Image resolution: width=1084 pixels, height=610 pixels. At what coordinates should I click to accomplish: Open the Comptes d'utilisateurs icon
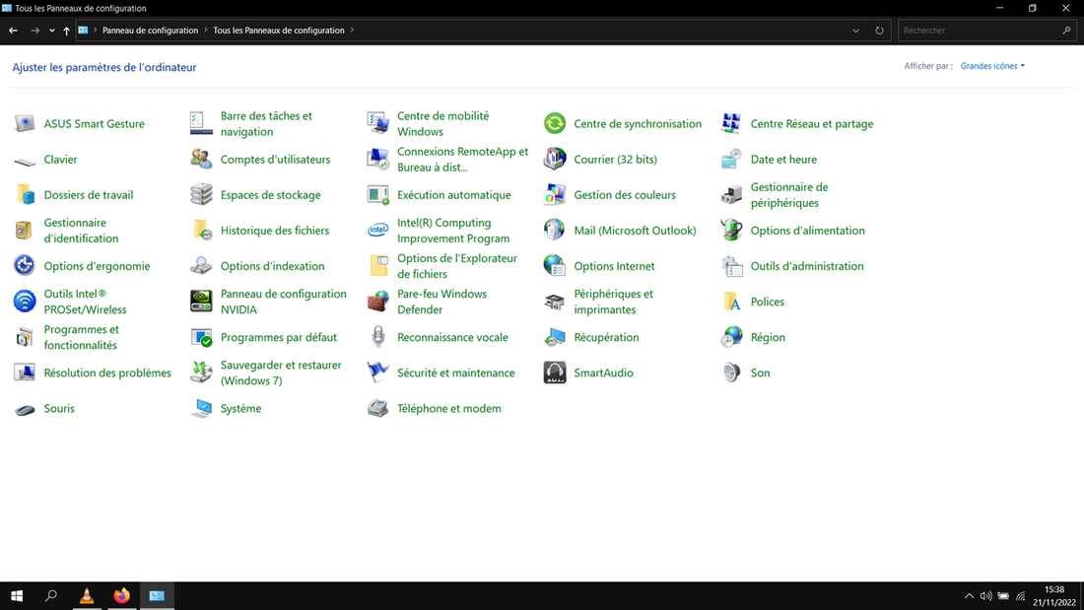point(201,160)
